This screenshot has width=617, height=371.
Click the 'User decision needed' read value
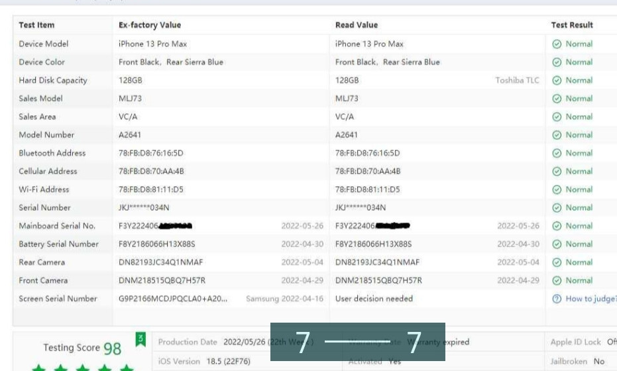[x=374, y=299]
